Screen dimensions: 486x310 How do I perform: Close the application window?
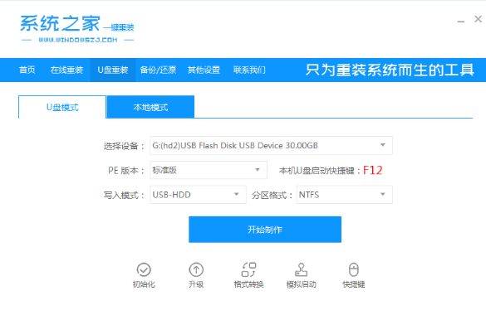point(478,19)
